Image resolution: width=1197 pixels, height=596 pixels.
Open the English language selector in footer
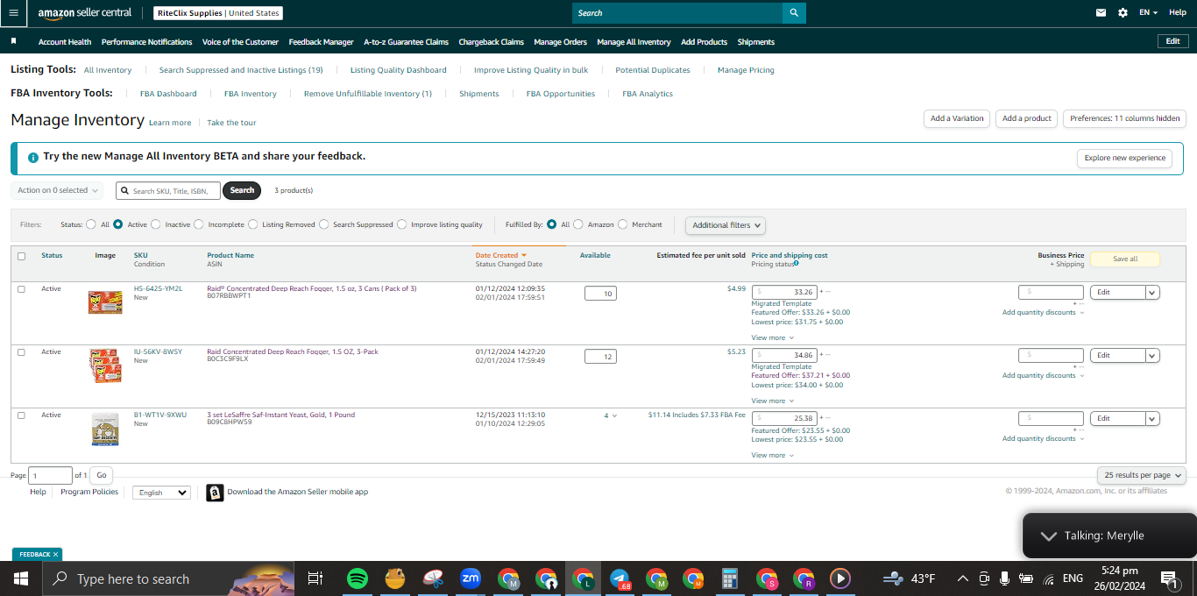(x=161, y=493)
